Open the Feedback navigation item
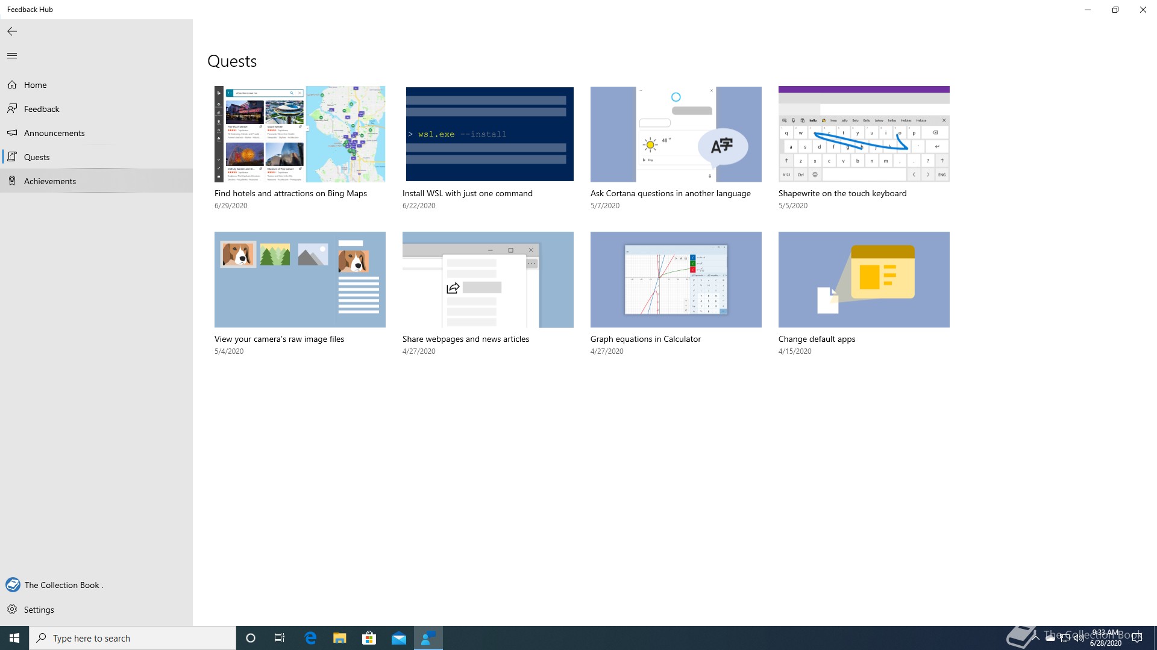Screen dimensions: 1157x650 tap(96, 109)
